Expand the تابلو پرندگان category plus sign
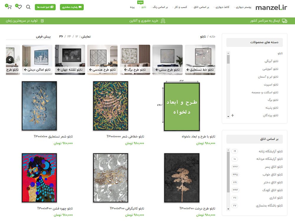The image size is (295, 221). coord(232,115)
